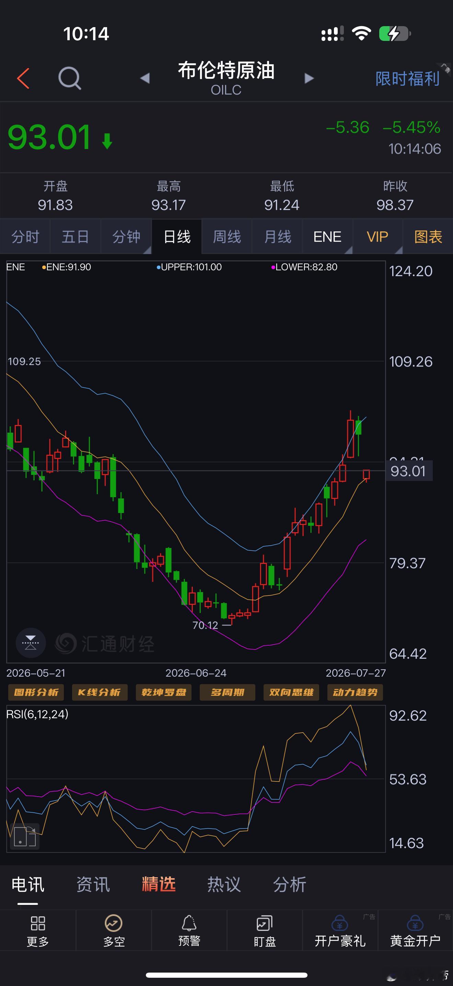Tap the red back arrow
The height and width of the screenshot is (986, 453).
pos(23,78)
